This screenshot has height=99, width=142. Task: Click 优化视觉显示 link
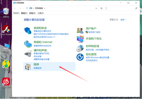[x=92, y=61]
